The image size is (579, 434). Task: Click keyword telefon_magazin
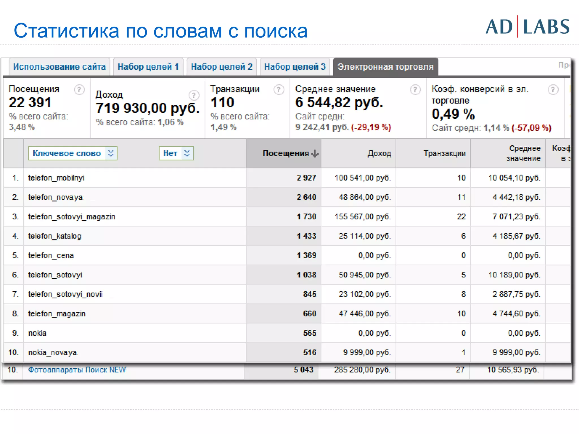coord(57,314)
